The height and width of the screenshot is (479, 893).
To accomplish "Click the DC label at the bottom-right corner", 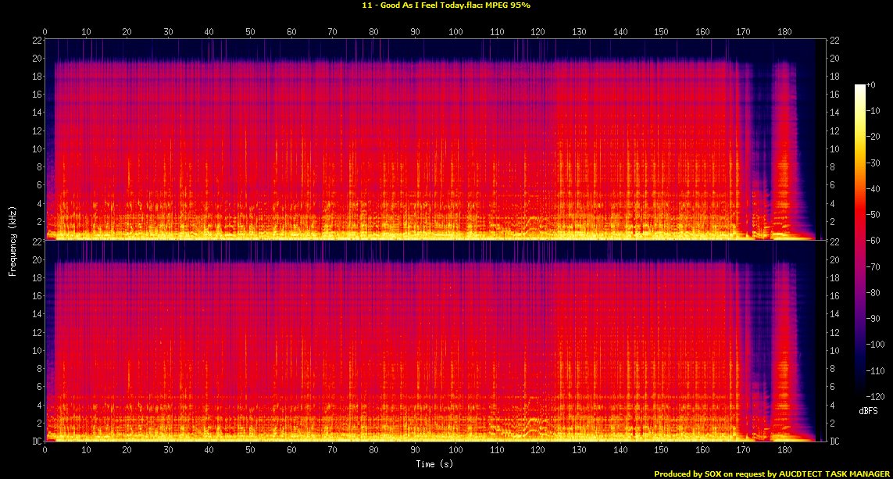I will click(x=836, y=441).
